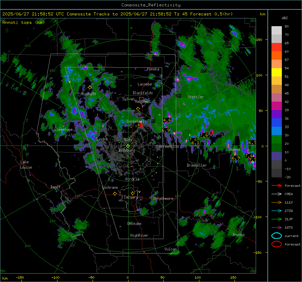Click the radar site diamond above Didsbury
This screenshot has height=282, width=302.
tap(128, 146)
